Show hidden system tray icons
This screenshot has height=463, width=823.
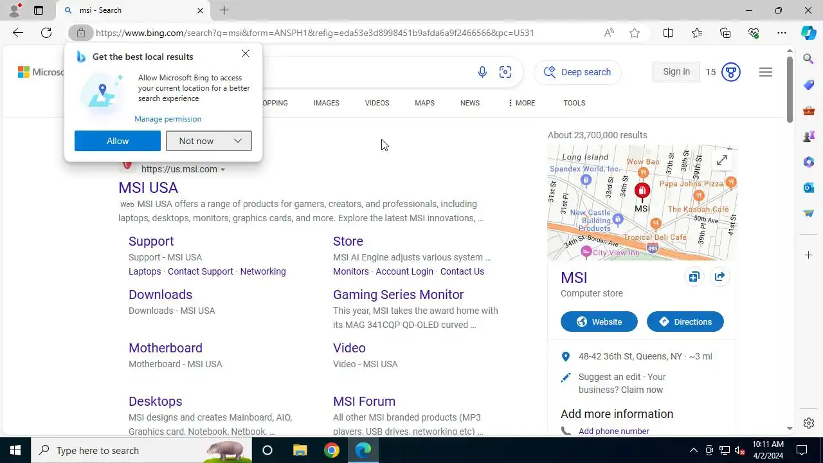(693, 450)
